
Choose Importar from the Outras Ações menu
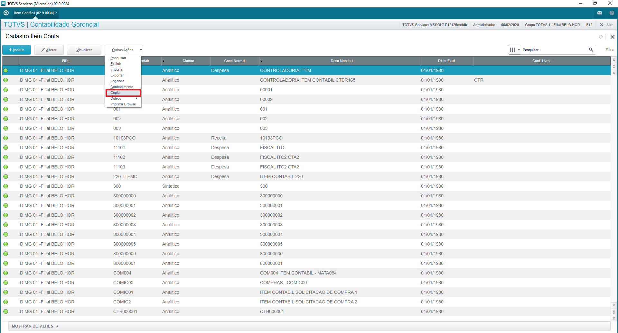coord(117,70)
